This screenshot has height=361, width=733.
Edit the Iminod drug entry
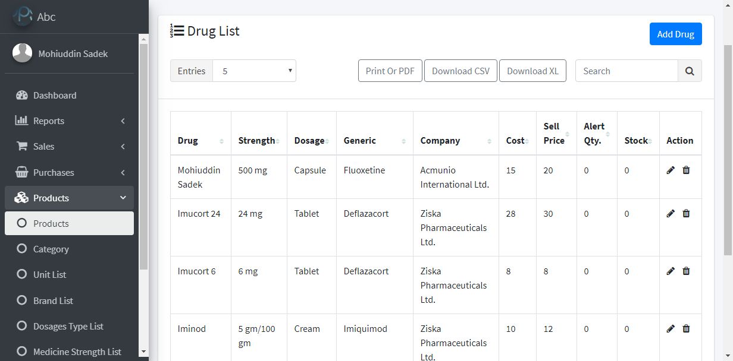tap(671, 329)
